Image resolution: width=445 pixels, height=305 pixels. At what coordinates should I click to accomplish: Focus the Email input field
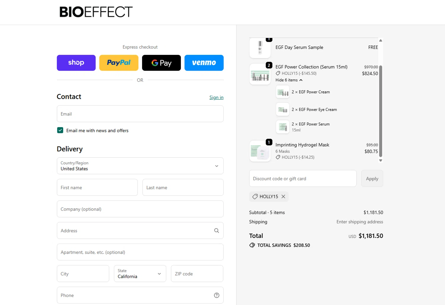140,114
